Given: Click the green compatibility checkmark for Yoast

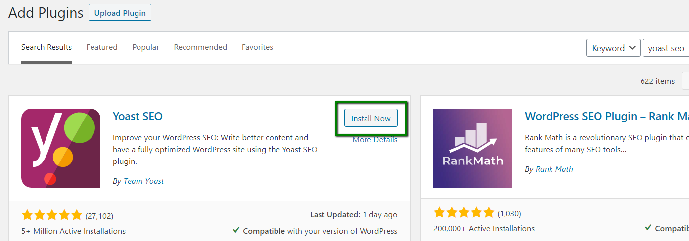Looking at the screenshot, I should click(x=236, y=231).
